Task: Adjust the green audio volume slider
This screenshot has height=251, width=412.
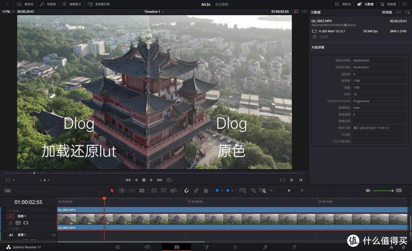Action: click(x=383, y=191)
